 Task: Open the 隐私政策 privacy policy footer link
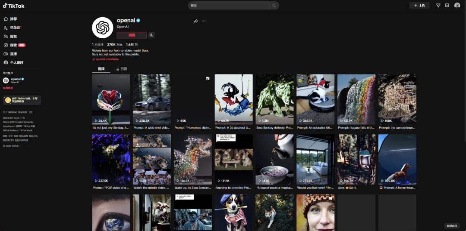23,136
